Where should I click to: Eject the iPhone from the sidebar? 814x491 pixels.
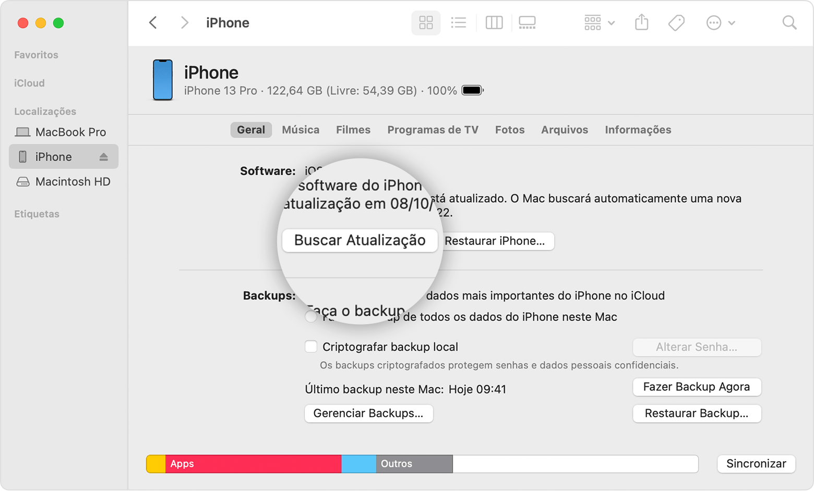point(104,156)
